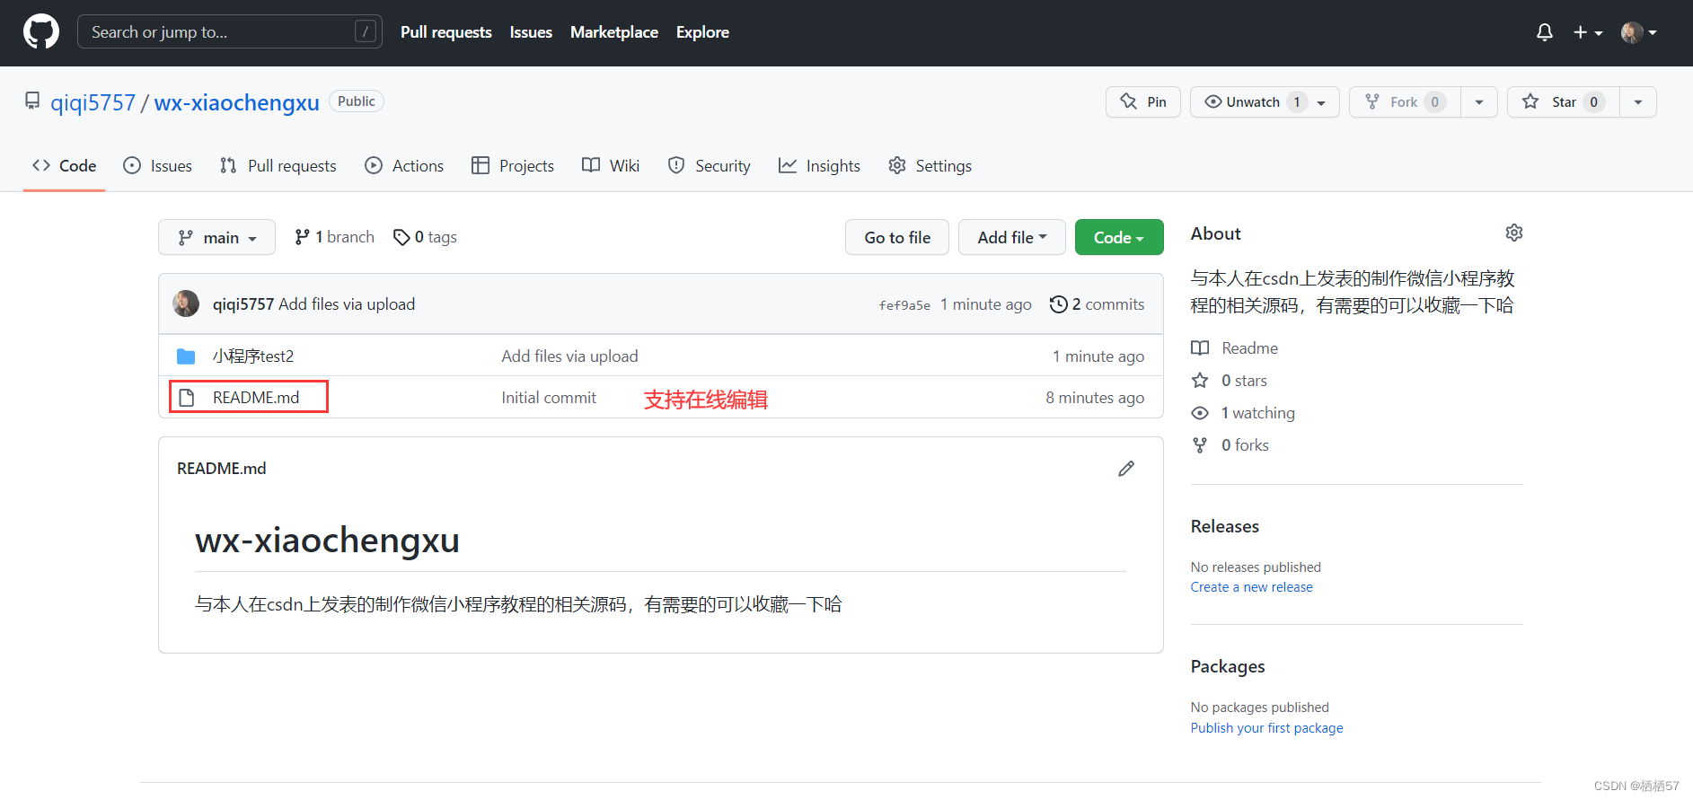Open the 小程序test2 folder
The height and width of the screenshot is (800, 1693).
253,356
